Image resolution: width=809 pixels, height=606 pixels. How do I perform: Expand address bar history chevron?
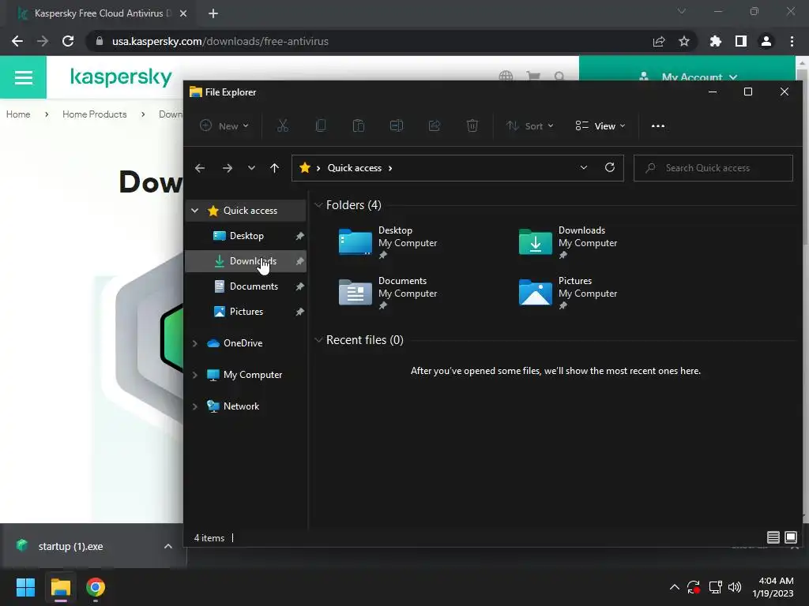[584, 167]
